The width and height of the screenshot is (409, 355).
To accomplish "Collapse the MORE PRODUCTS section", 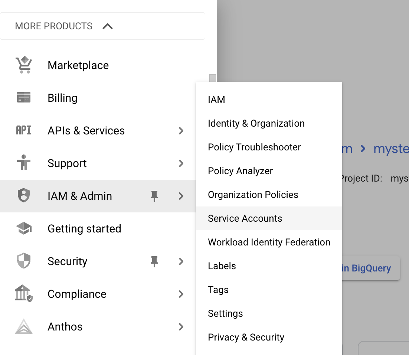I will coord(108,26).
